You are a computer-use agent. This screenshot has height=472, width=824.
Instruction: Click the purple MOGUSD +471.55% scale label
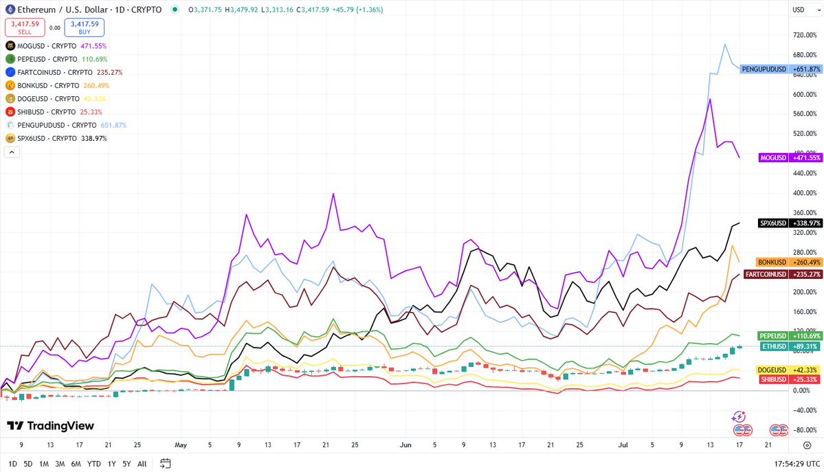790,158
